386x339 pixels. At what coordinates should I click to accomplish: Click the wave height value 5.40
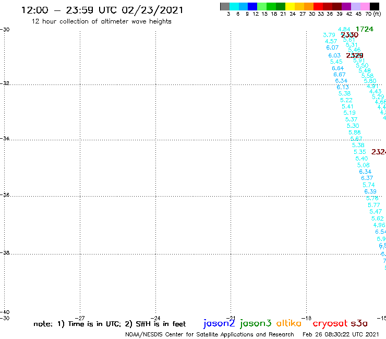361,159
